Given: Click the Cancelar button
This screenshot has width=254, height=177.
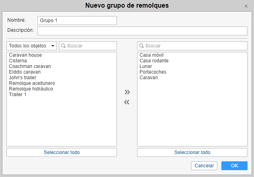Looking at the screenshot, I should point(204,166).
